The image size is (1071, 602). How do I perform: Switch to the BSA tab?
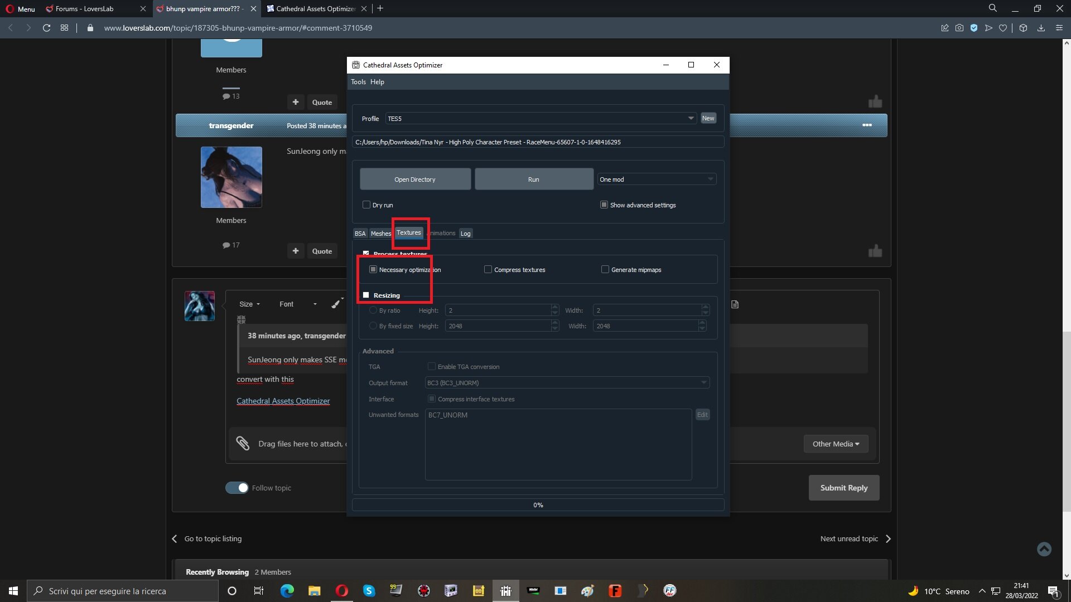coord(360,234)
